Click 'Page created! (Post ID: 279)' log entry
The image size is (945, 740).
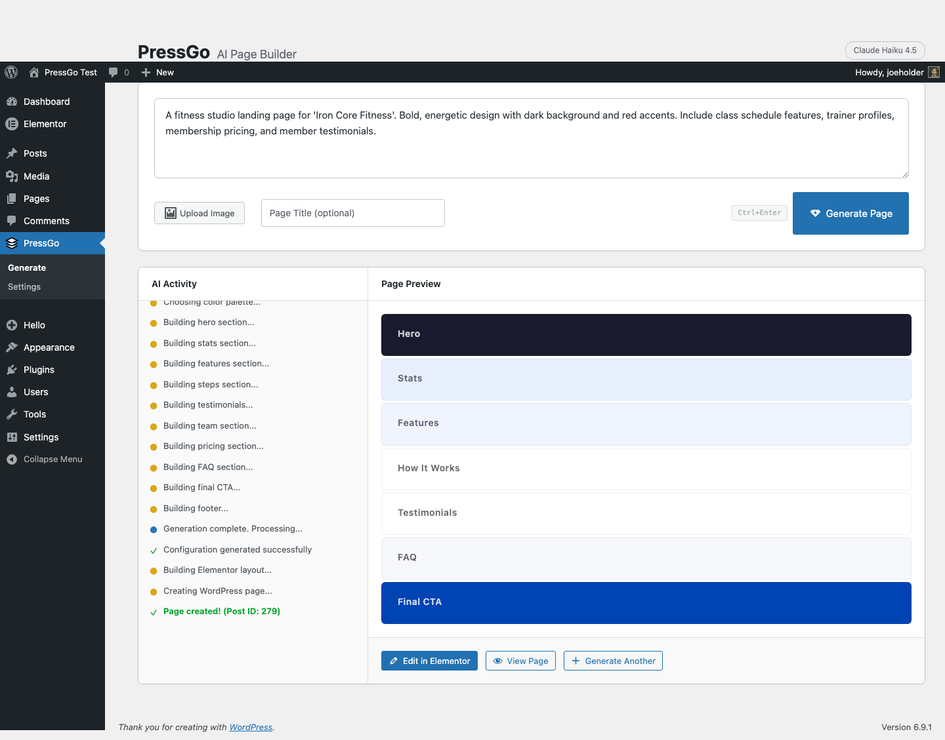(222, 612)
